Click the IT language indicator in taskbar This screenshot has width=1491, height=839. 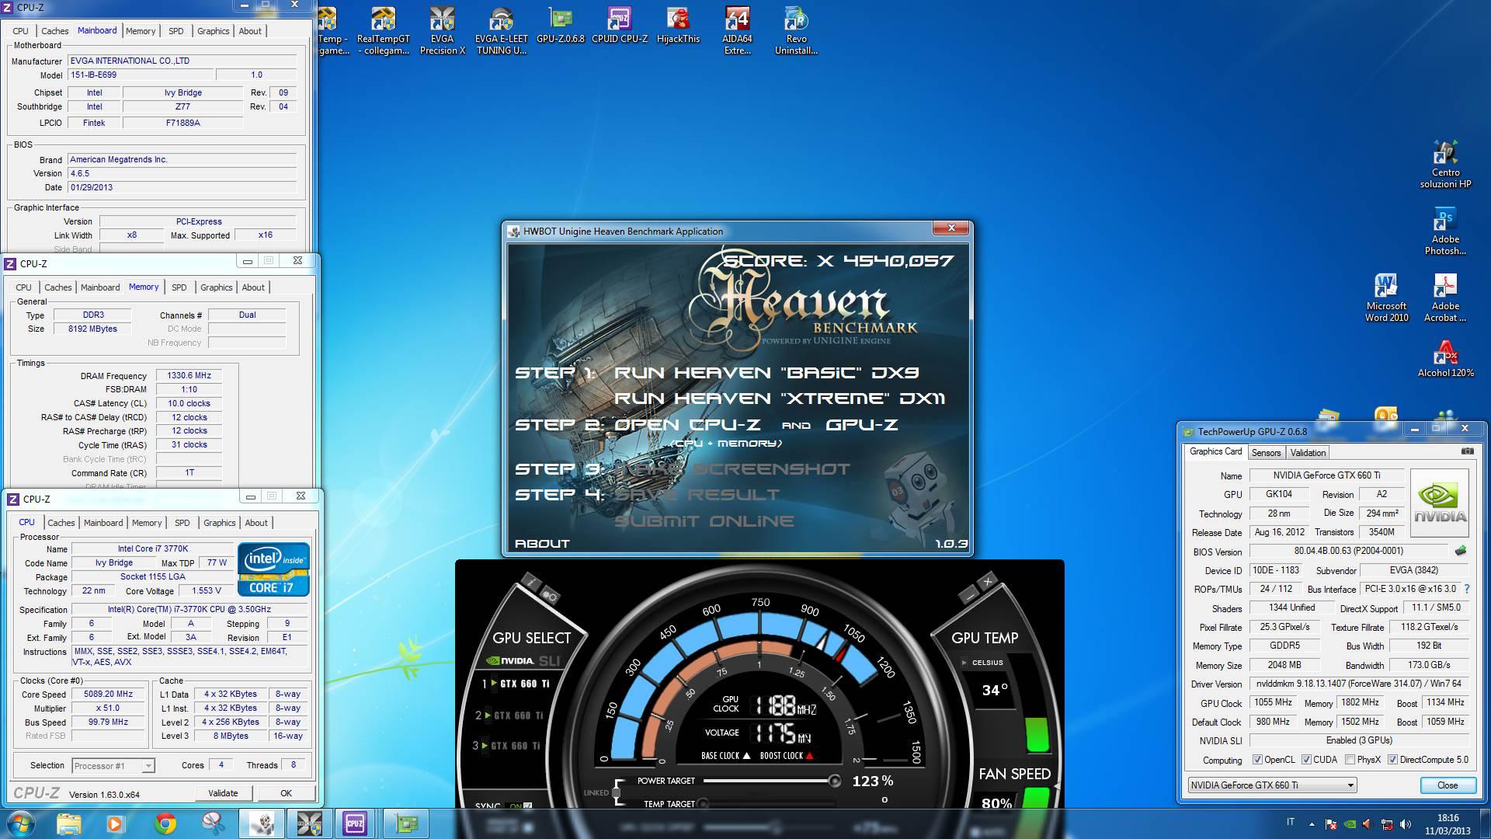pos(1291,822)
